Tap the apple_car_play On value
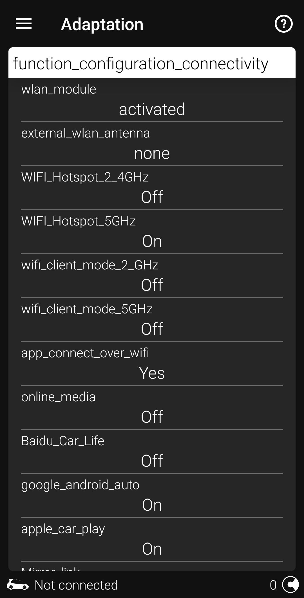 click(152, 549)
